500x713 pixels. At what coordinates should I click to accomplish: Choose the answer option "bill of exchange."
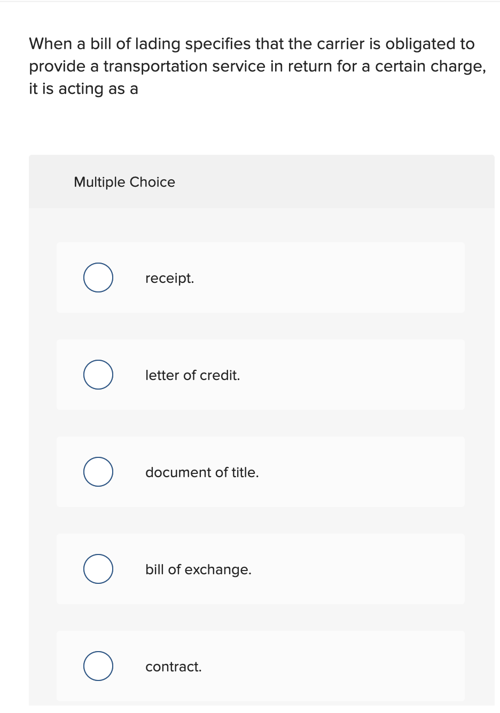(198, 569)
